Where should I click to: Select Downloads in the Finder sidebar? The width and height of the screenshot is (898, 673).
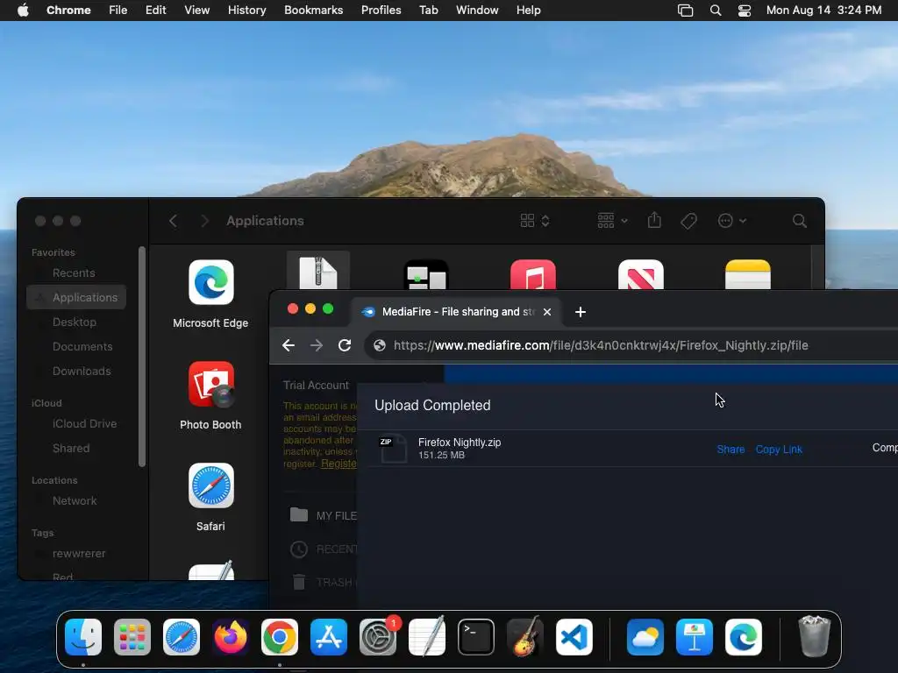(82, 372)
